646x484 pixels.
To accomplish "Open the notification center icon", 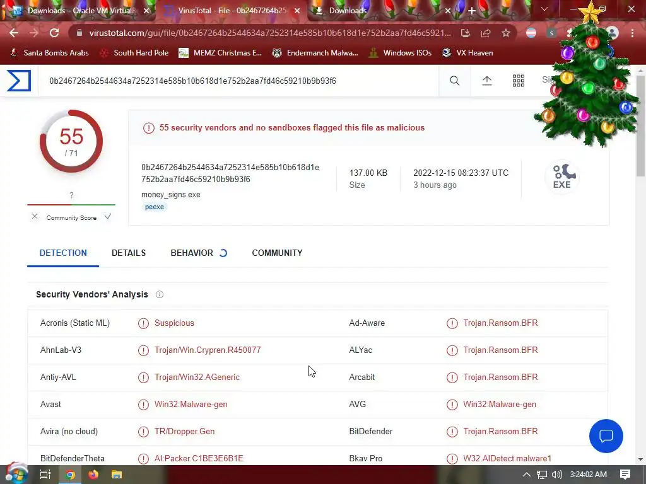I will [x=625, y=475].
